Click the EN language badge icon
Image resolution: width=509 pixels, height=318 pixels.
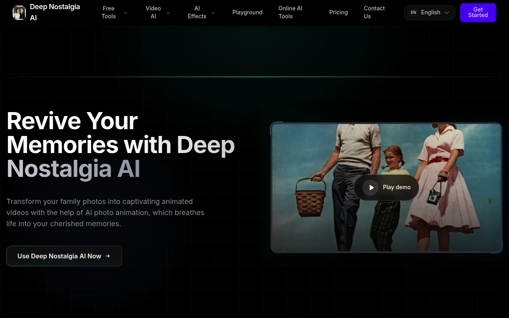point(414,13)
